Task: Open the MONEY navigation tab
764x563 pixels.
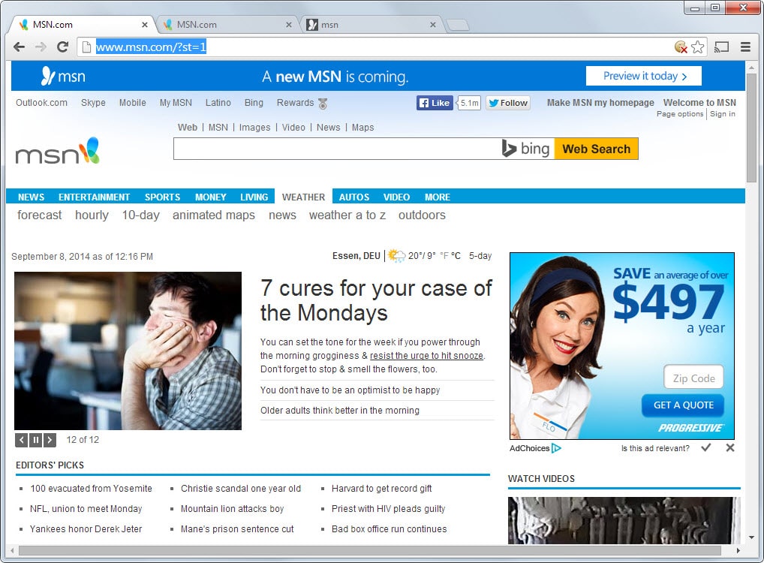Action: (x=210, y=197)
